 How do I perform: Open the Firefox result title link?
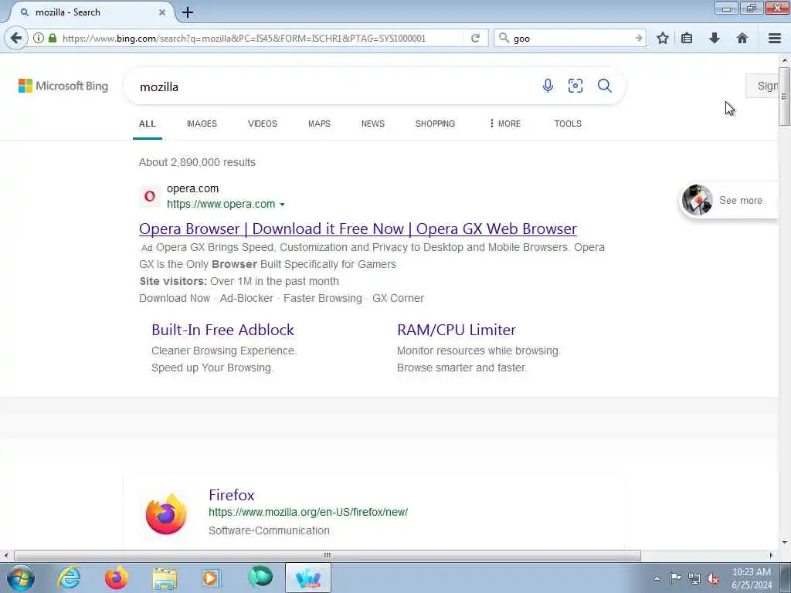tap(232, 495)
